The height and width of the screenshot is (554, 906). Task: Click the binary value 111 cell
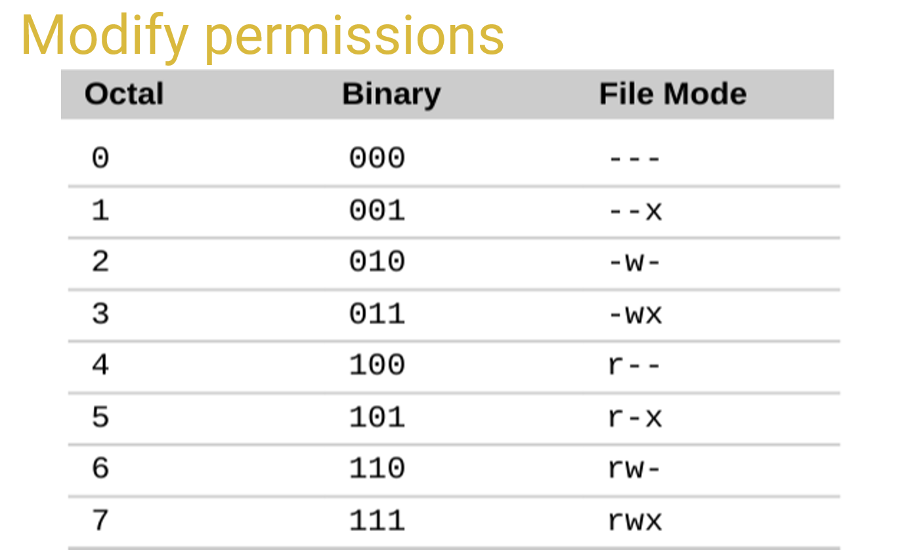pyautogui.click(x=377, y=521)
